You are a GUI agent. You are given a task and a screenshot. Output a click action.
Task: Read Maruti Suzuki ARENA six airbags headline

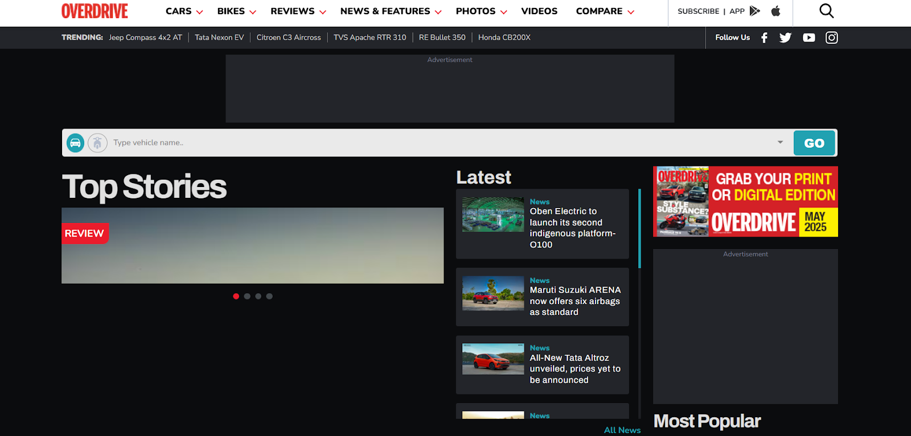pos(575,301)
